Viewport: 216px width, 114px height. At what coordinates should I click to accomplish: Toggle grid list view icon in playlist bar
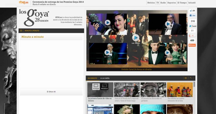click(x=186, y=78)
